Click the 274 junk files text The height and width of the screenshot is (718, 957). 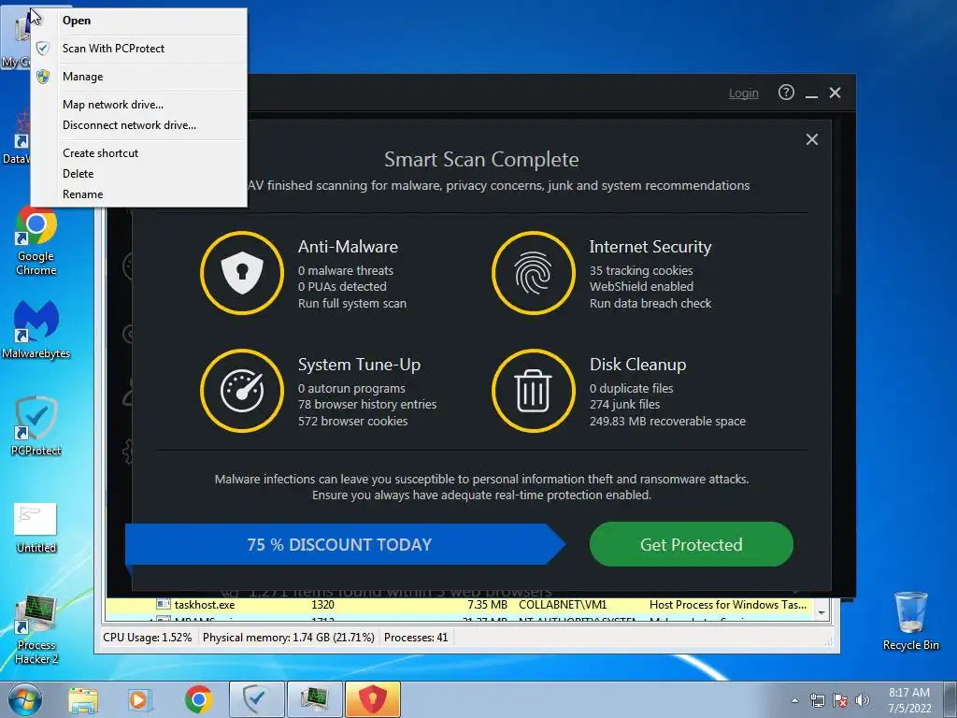pyautogui.click(x=624, y=404)
